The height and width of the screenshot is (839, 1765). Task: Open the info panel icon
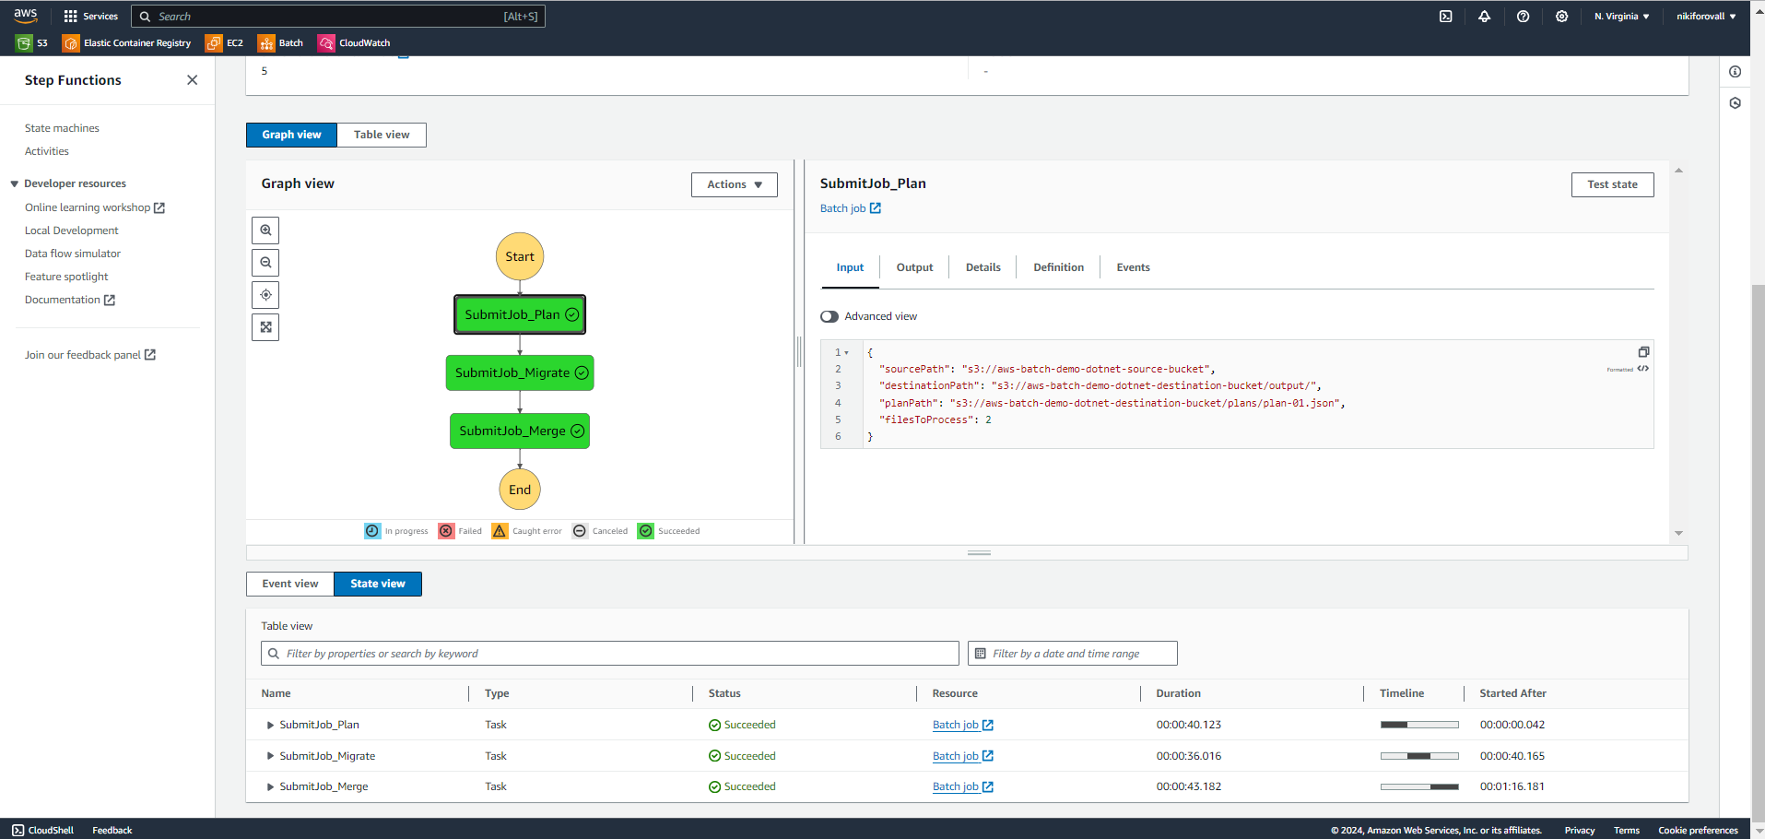[1735, 72]
